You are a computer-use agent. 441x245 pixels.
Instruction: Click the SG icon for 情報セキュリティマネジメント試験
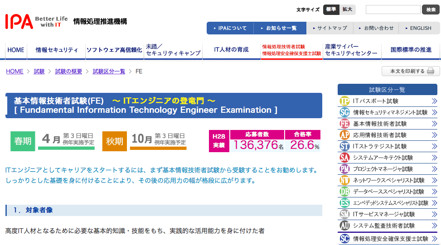tap(344, 112)
